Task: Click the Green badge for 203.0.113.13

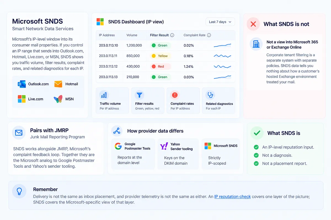Action: coord(161,77)
